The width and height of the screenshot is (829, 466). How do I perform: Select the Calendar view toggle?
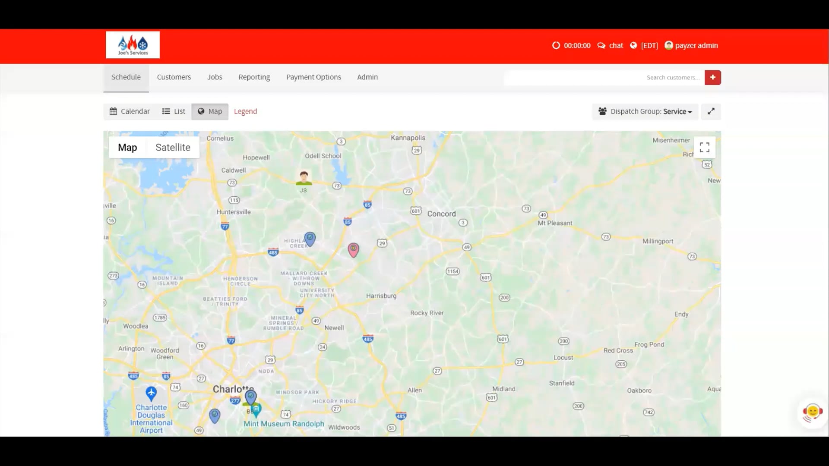pyautogui.click(x=129, y=111)
